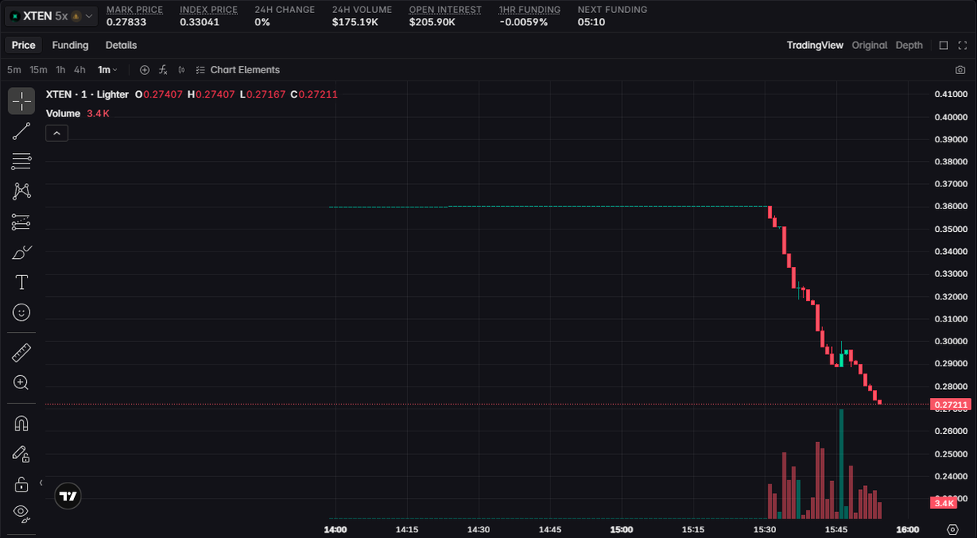Click the TradingView logo badge
The image size is (977, 538).
pos(68,496)
